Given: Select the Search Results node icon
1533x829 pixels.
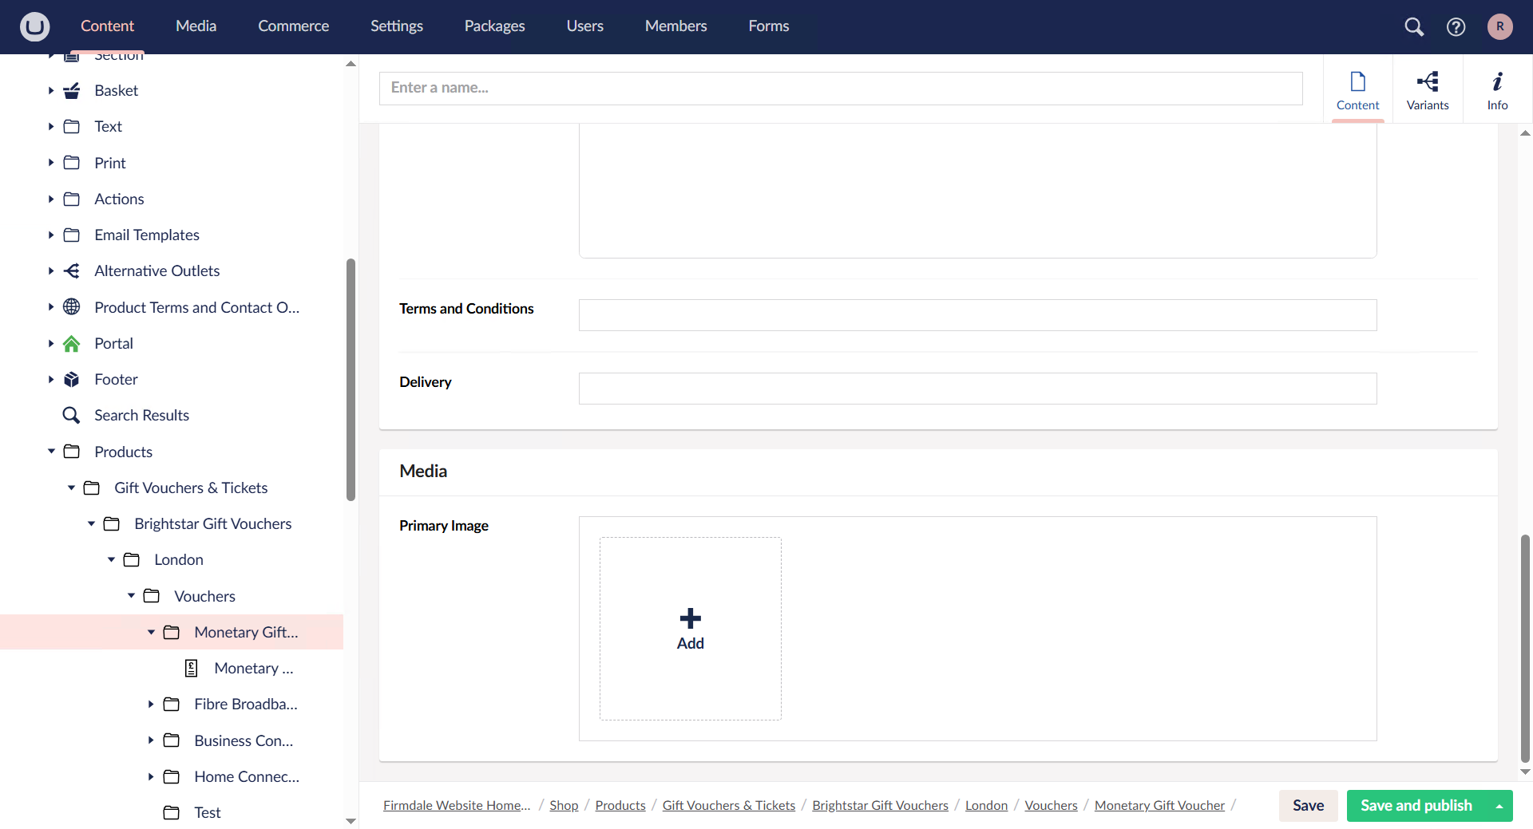Looking at the screenshot, I should (72, 415).
